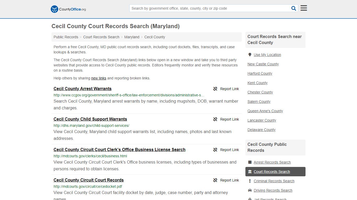Click the page title Cecil County Court Records Search
This screenshot has width=357, height=200.
point(116,26)
